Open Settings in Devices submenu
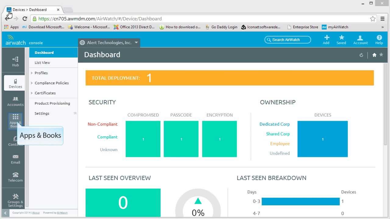 pos(42,113)
